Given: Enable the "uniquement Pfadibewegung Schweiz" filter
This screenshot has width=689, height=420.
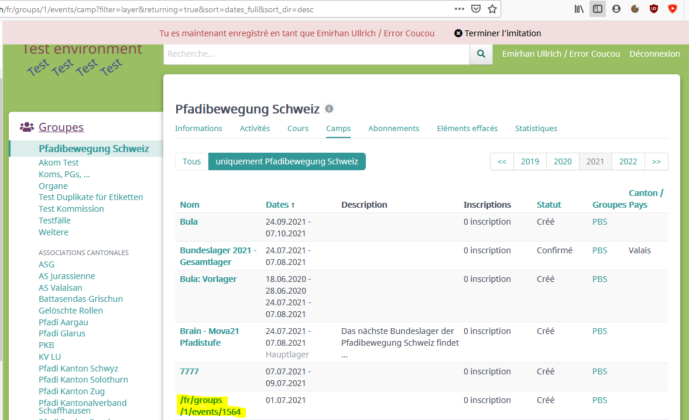Looking at the screenshot, I should [x=286, y=161].
